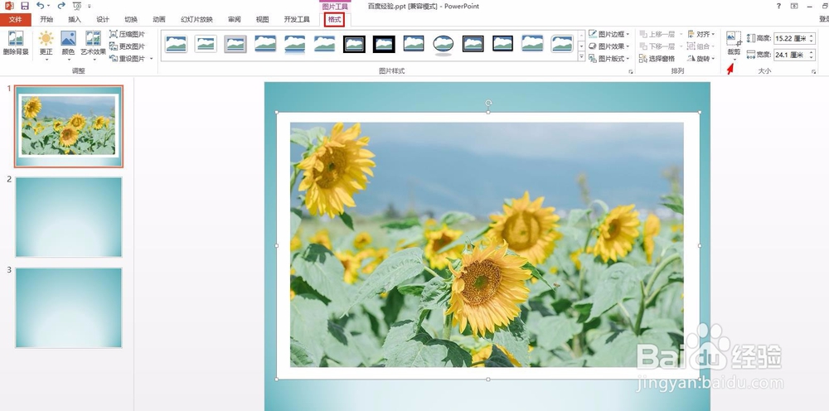Click 选择窗格 selection pane
829x411 pixels.
[657, 59]
